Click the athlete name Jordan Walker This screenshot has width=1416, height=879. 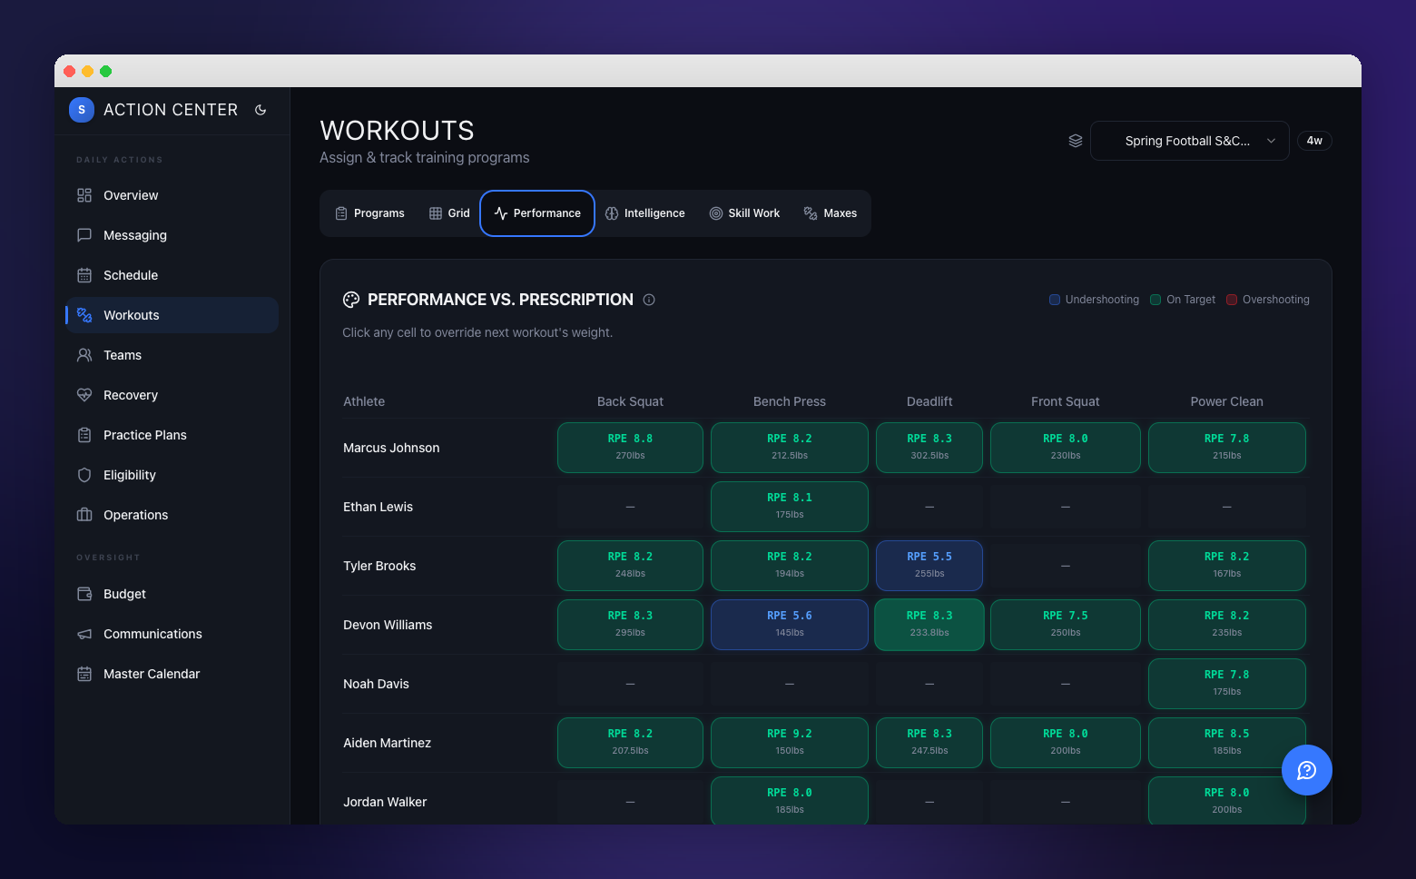pyautogui.click(x=385, y=802)
